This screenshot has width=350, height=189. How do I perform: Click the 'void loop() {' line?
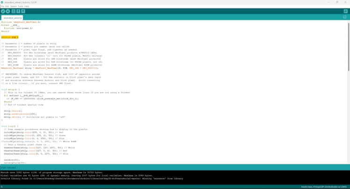point(10,126)
